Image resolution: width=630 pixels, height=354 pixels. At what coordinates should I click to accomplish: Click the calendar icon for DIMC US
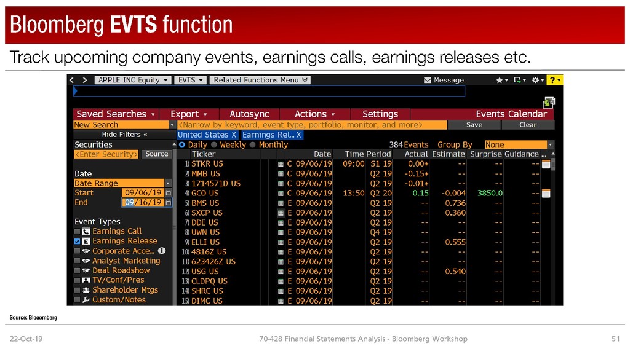coord(281,301)
